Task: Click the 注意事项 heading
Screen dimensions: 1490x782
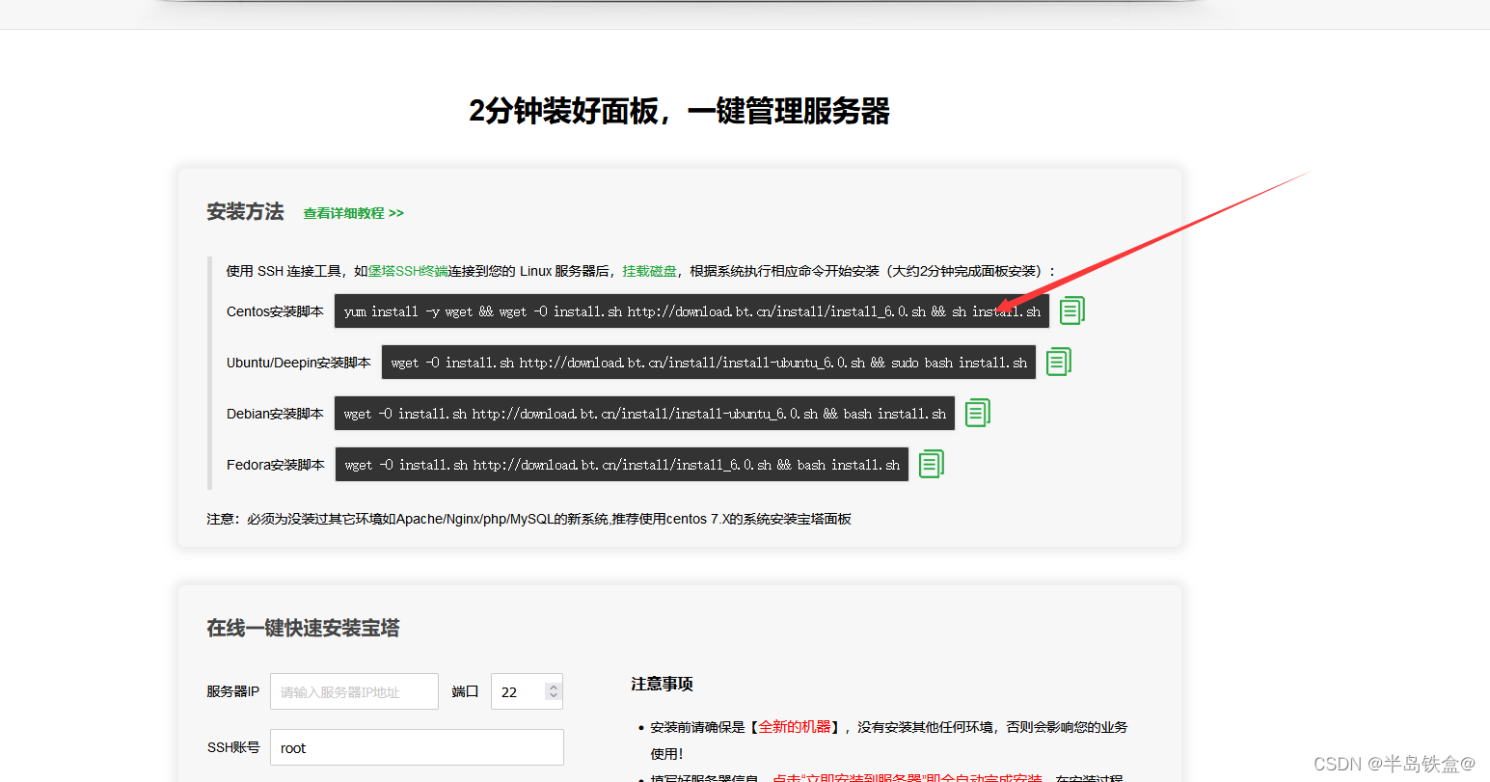Action: click(662, 684)
